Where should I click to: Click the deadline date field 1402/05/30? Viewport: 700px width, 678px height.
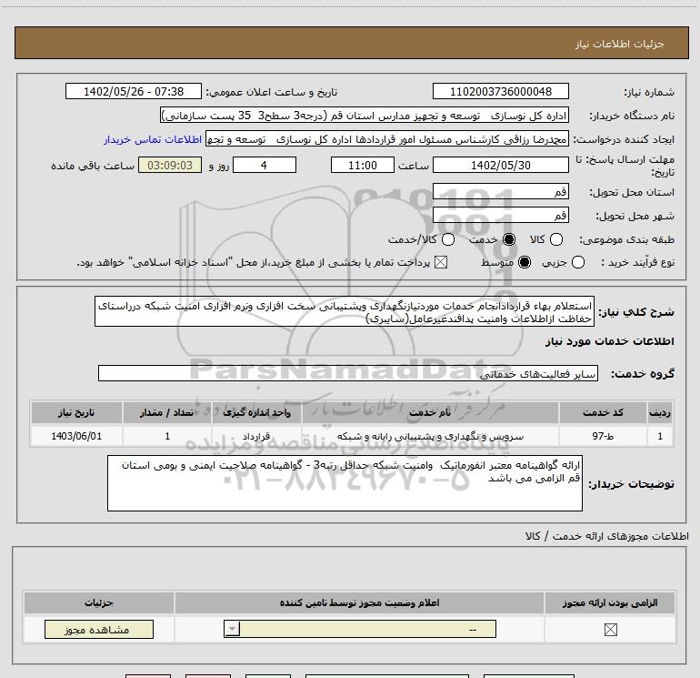(500, 165)
